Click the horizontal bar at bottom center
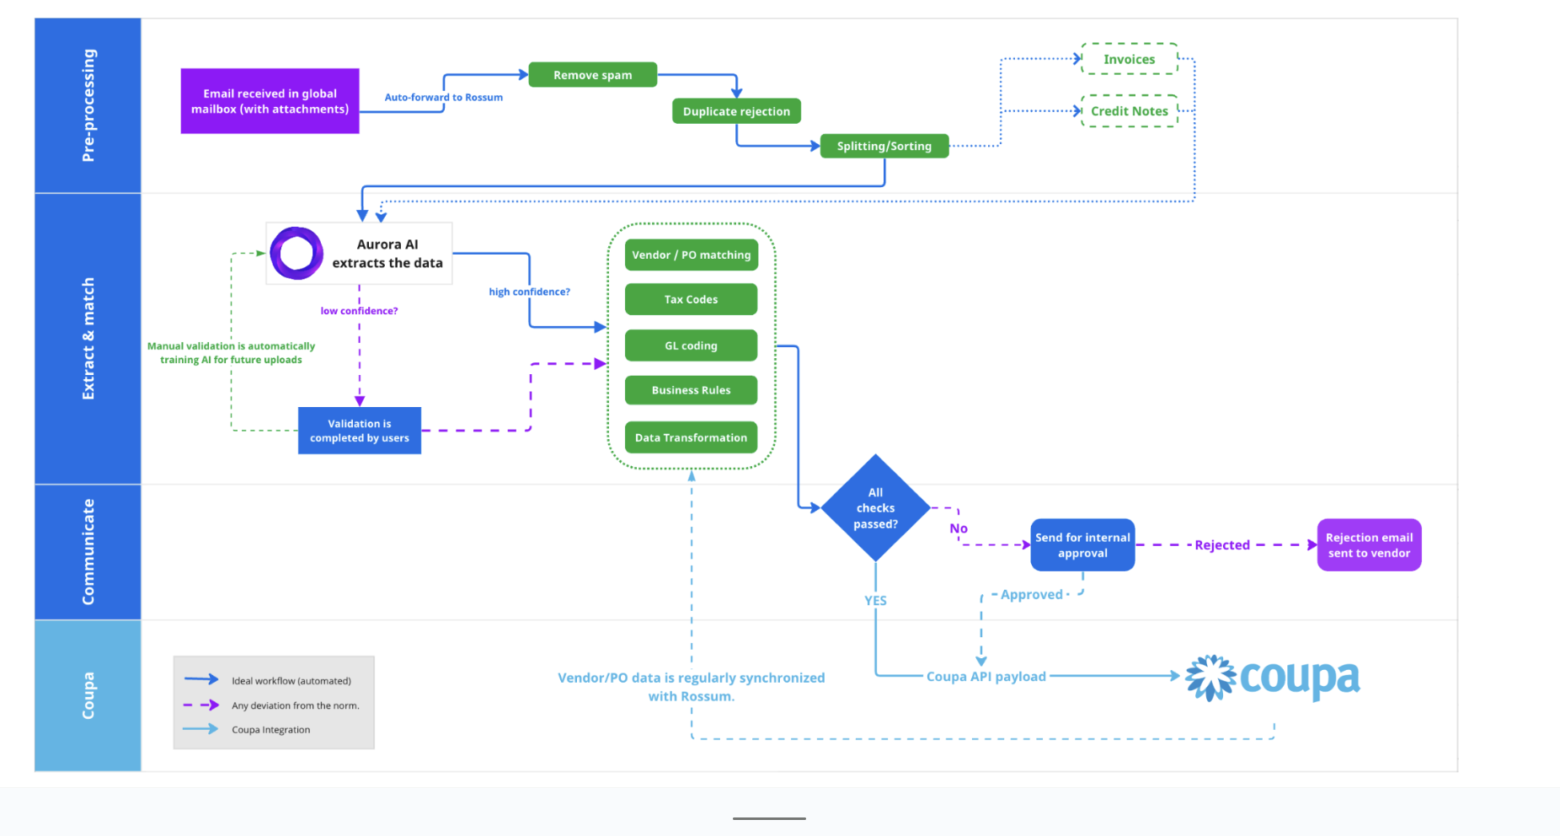 (x=769, y=818)
